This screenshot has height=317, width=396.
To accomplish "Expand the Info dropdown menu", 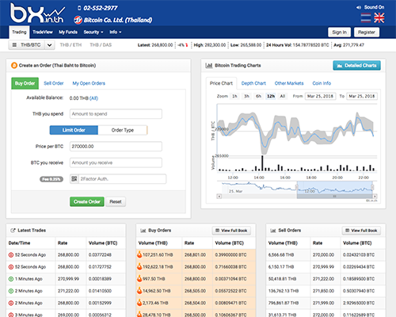I will 116,32.
